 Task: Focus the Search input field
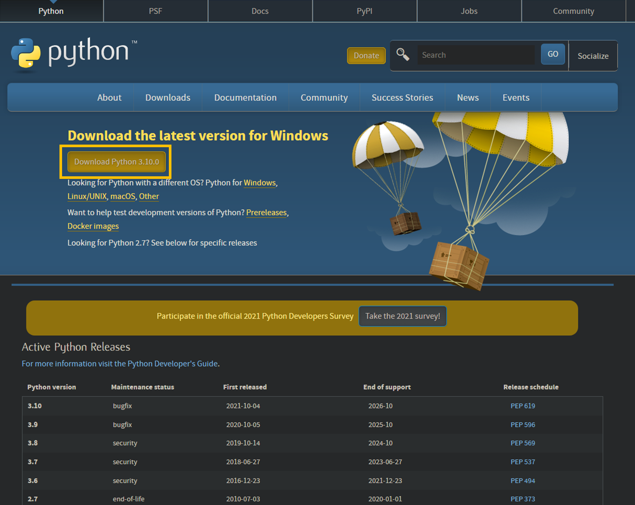tap(476, 55)
